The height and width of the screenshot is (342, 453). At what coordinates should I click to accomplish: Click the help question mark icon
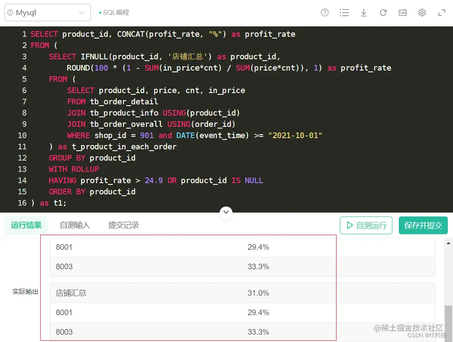324,13
